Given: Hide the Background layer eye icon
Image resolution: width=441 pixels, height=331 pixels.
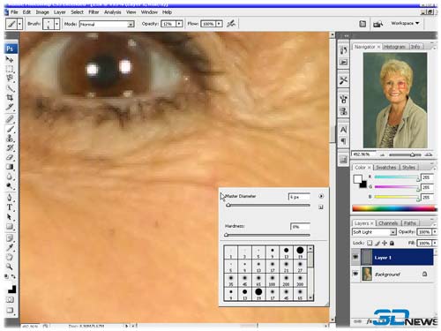Looking at the screenshot, I should pyautogui.click(x=355, y=274).
